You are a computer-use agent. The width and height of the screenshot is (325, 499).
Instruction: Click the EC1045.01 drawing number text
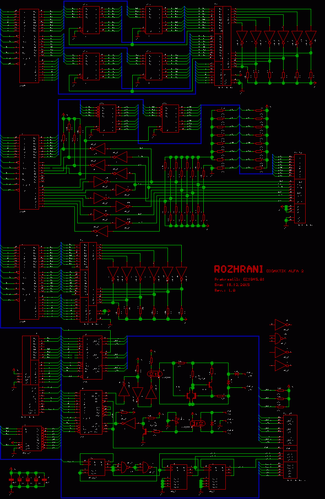(253, 279)
